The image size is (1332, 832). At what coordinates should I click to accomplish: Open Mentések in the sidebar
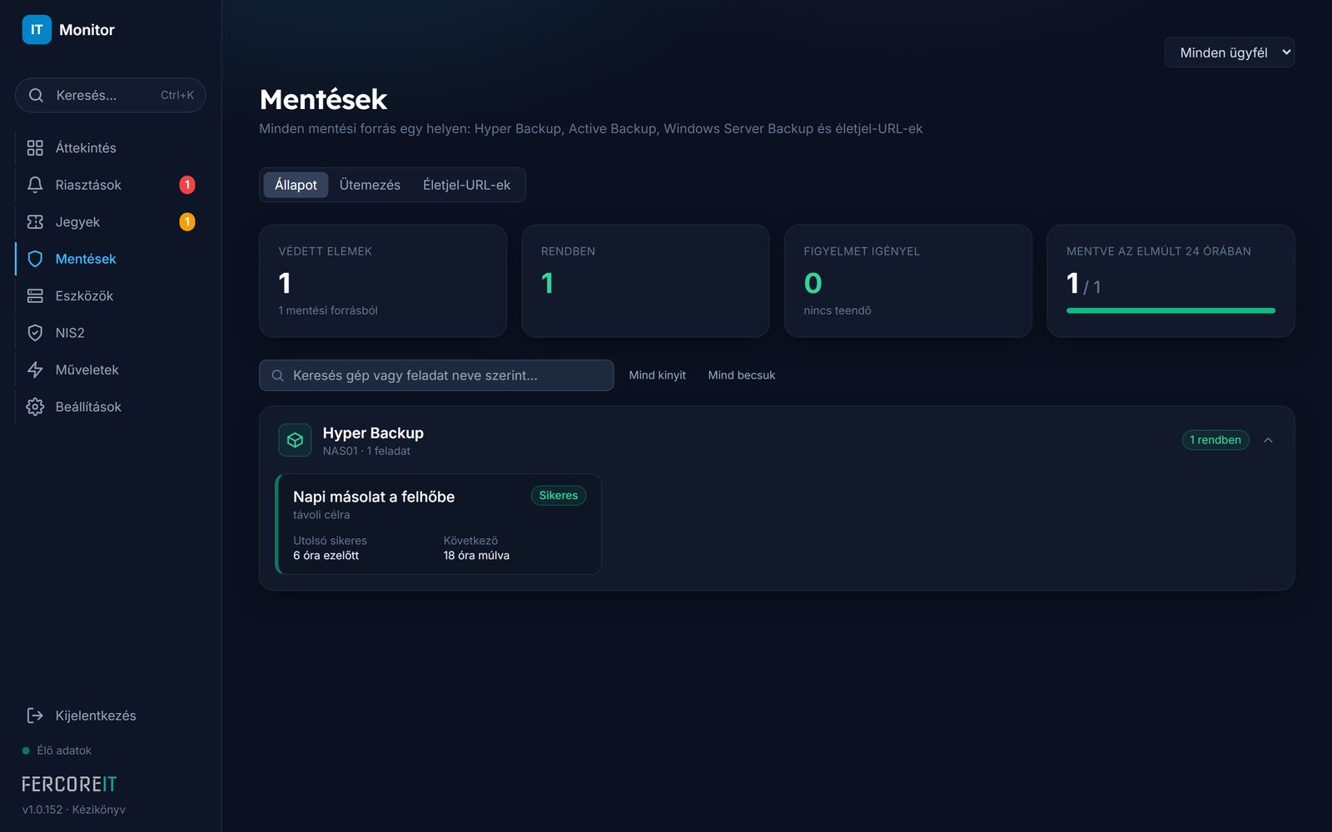coord(111,259)
